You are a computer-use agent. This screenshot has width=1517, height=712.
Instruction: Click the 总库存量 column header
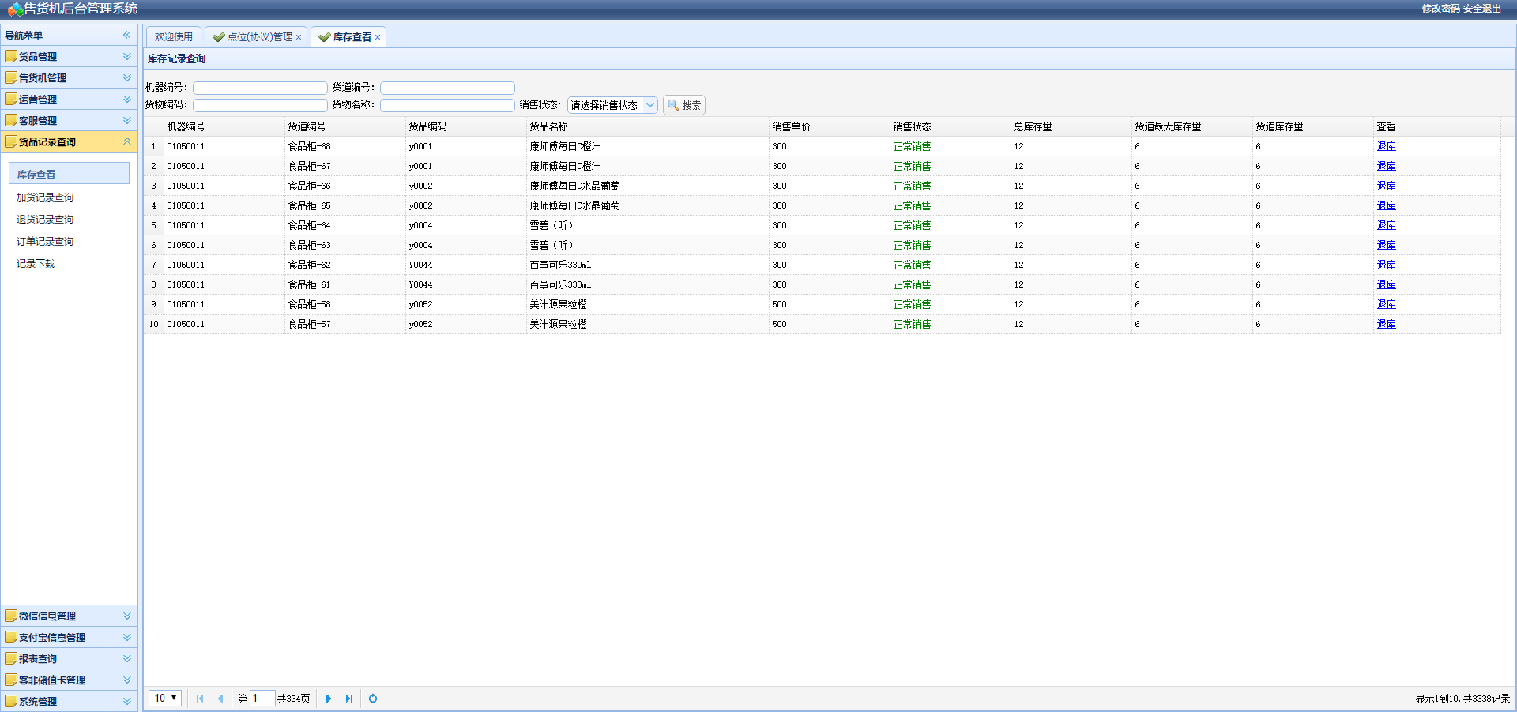[1071, 126]
